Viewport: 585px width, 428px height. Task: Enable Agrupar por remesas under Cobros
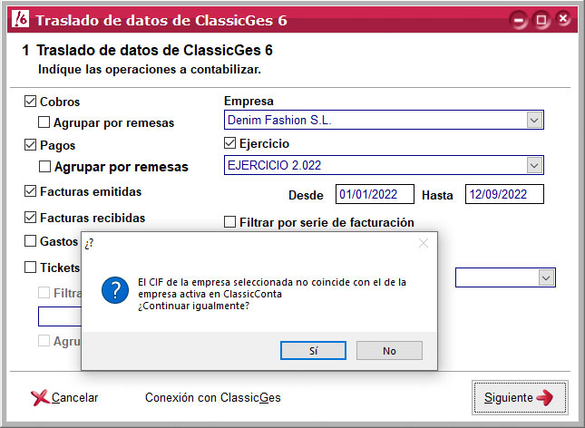click(x=44, y=122)
